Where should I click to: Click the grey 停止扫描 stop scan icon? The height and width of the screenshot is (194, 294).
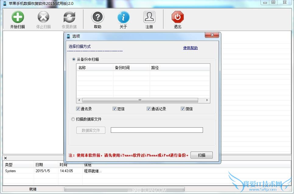tap(43, 17)
